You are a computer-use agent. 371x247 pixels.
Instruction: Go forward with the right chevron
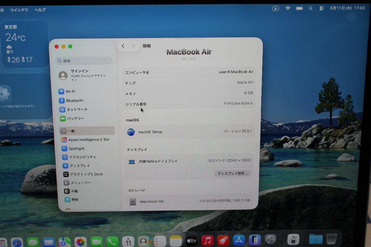[133, 46]
